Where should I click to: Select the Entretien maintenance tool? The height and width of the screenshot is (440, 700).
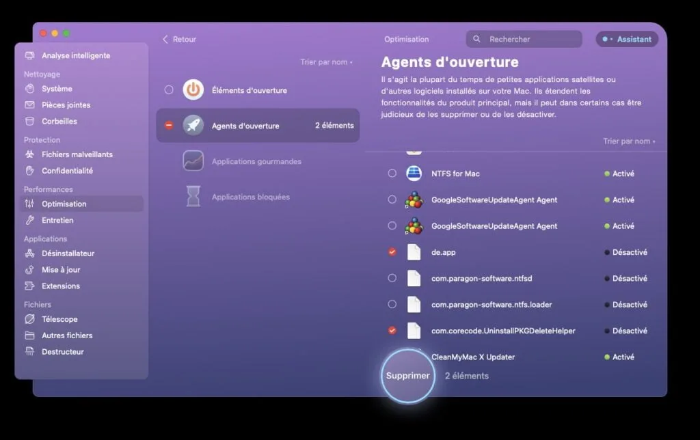(59, 220)
